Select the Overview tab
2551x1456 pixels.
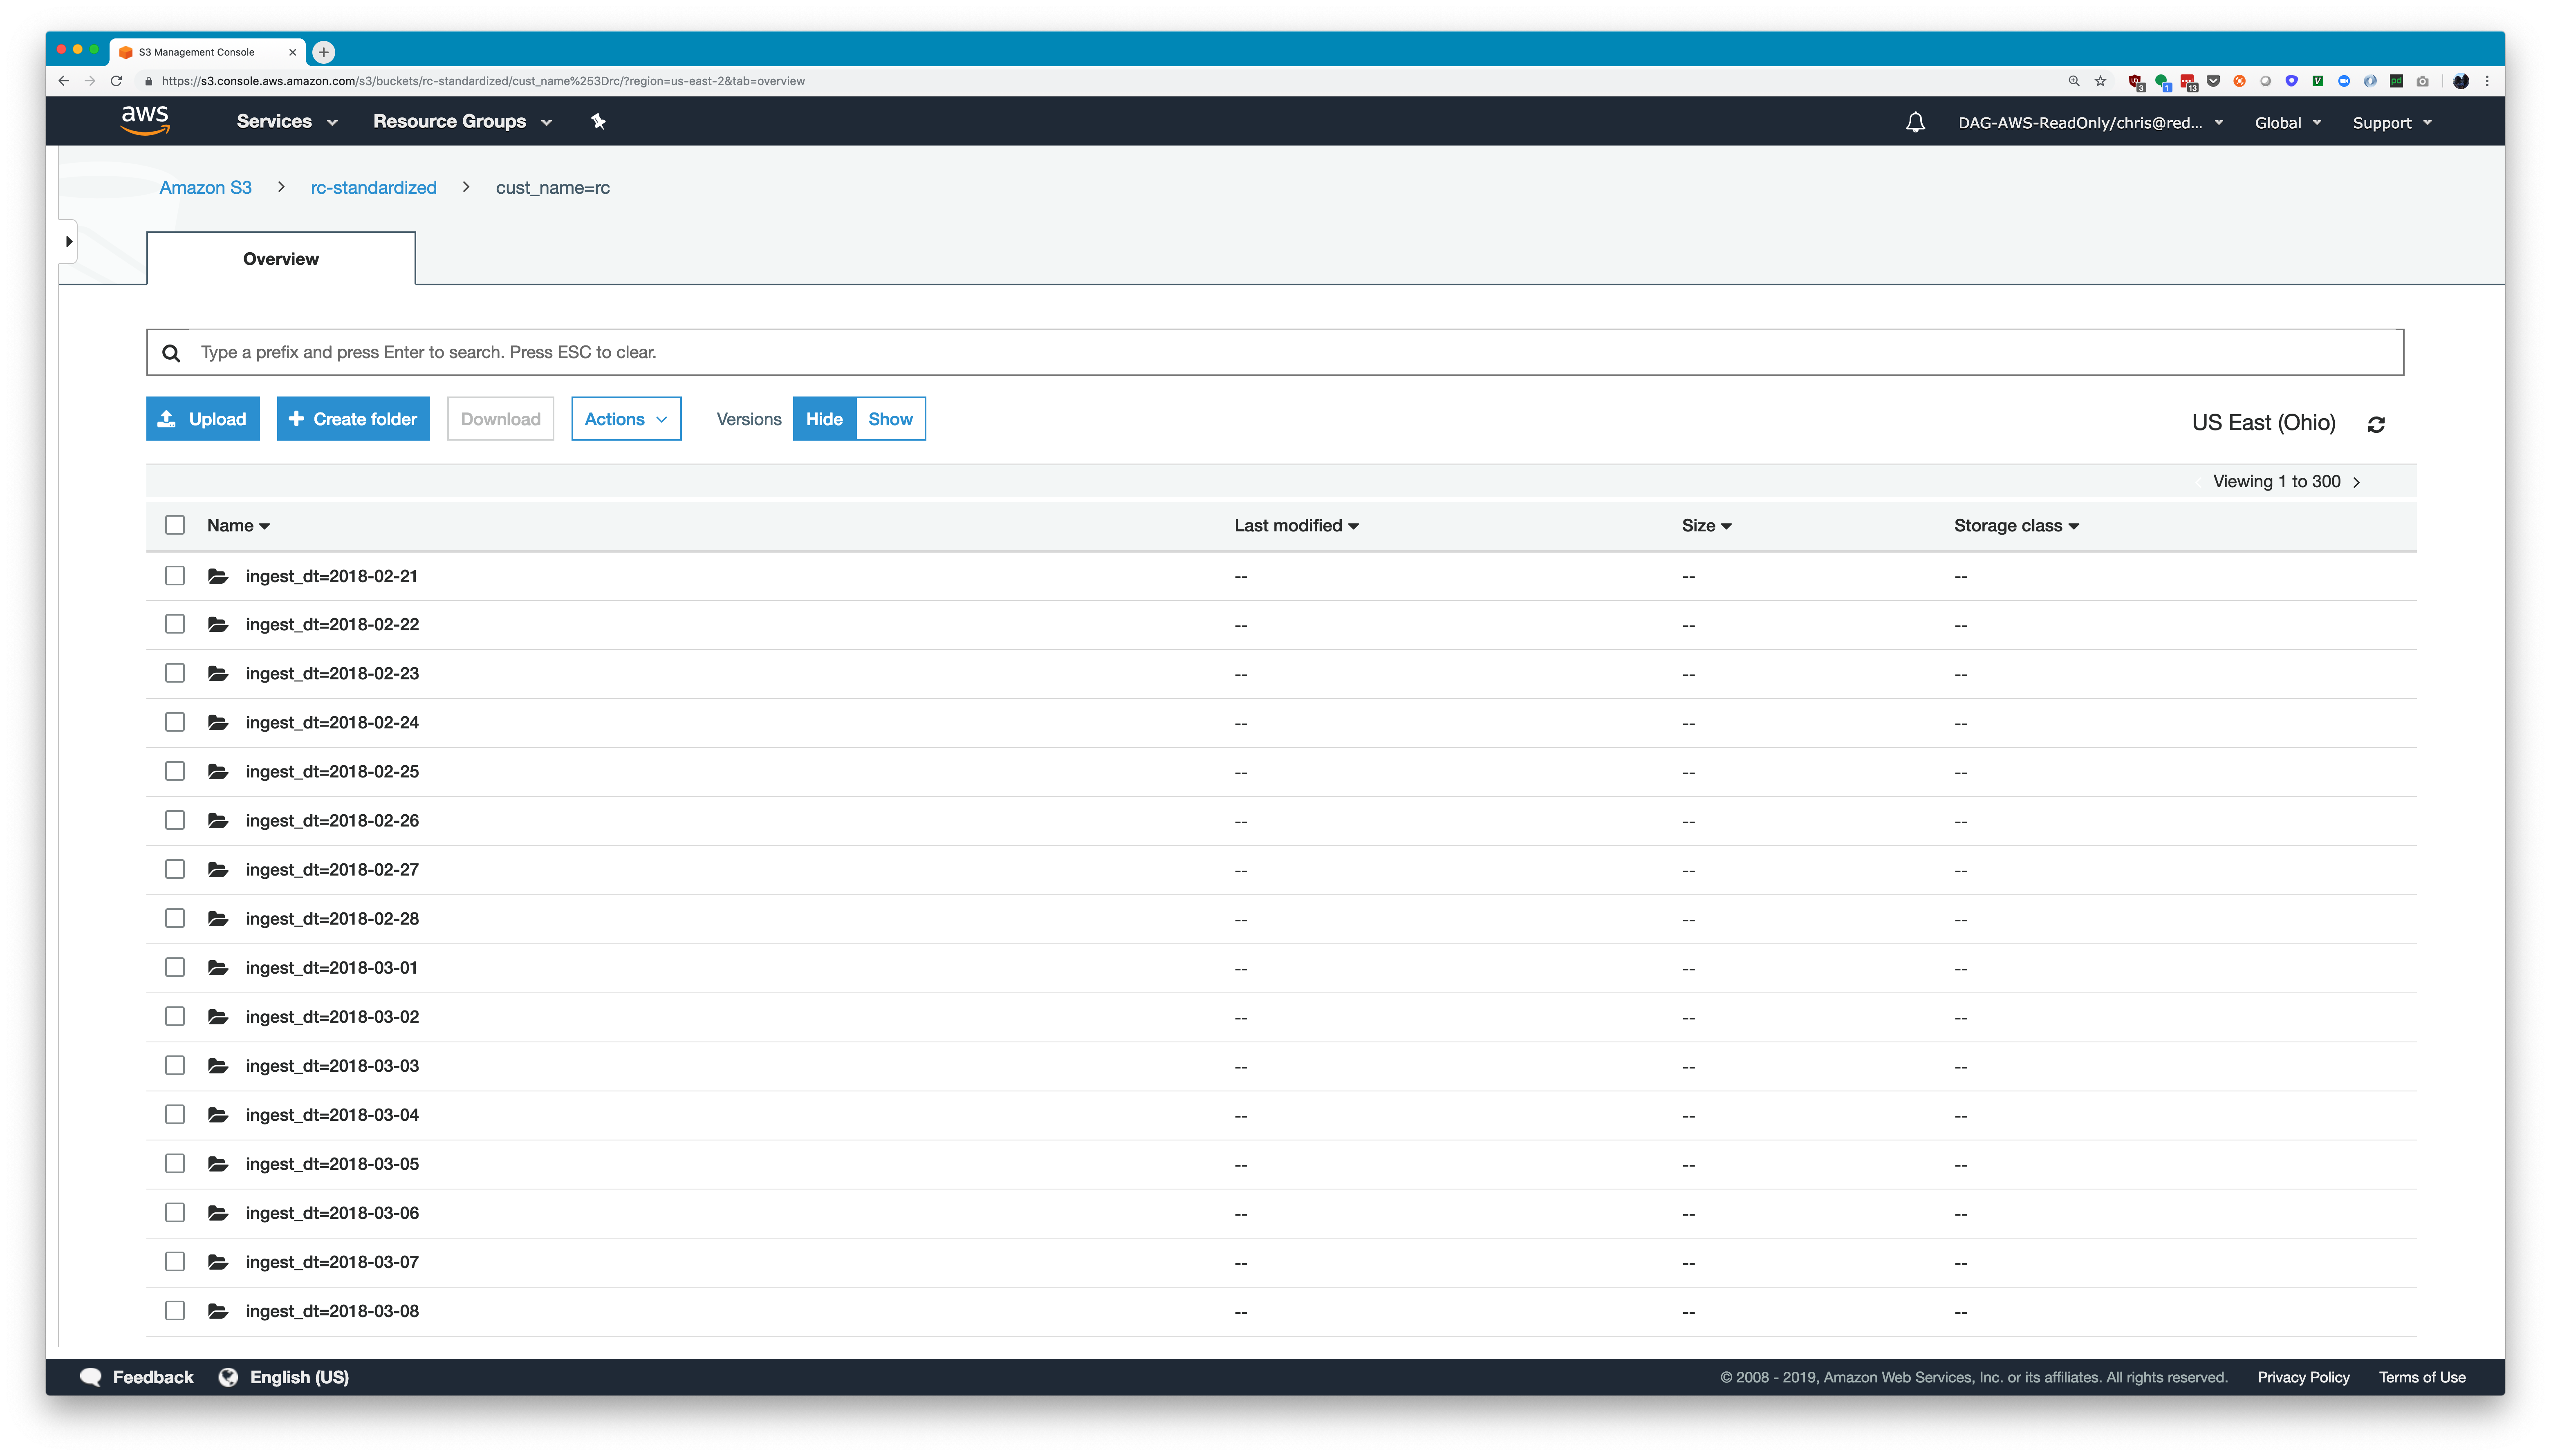pyautogui.click(x=281, y=259)
